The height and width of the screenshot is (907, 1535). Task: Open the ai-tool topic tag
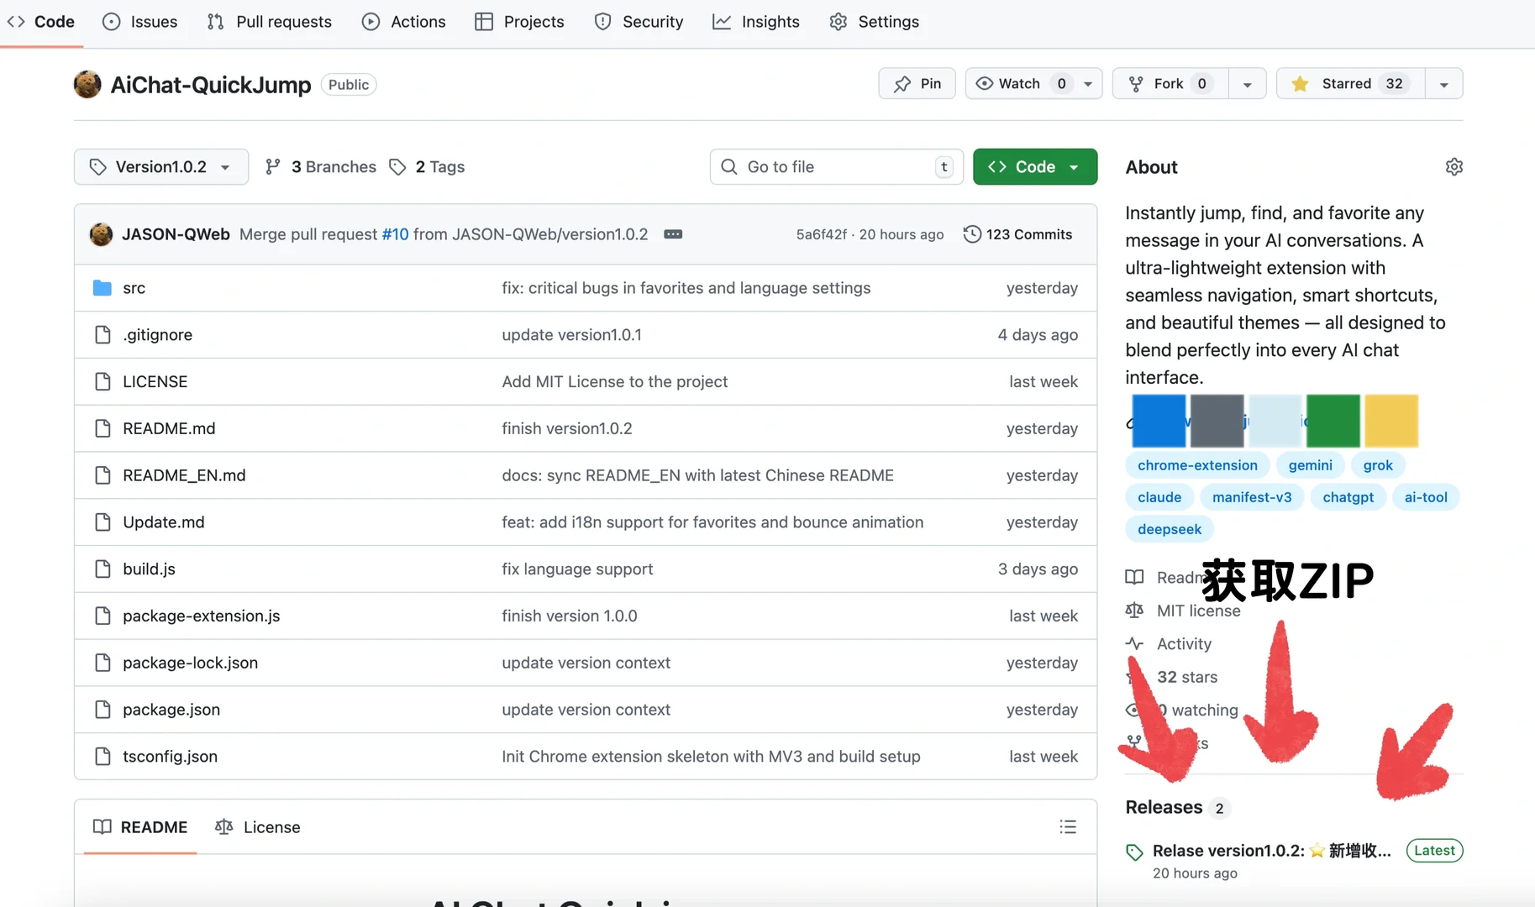pyautogui.click(x=1426, y=497)
